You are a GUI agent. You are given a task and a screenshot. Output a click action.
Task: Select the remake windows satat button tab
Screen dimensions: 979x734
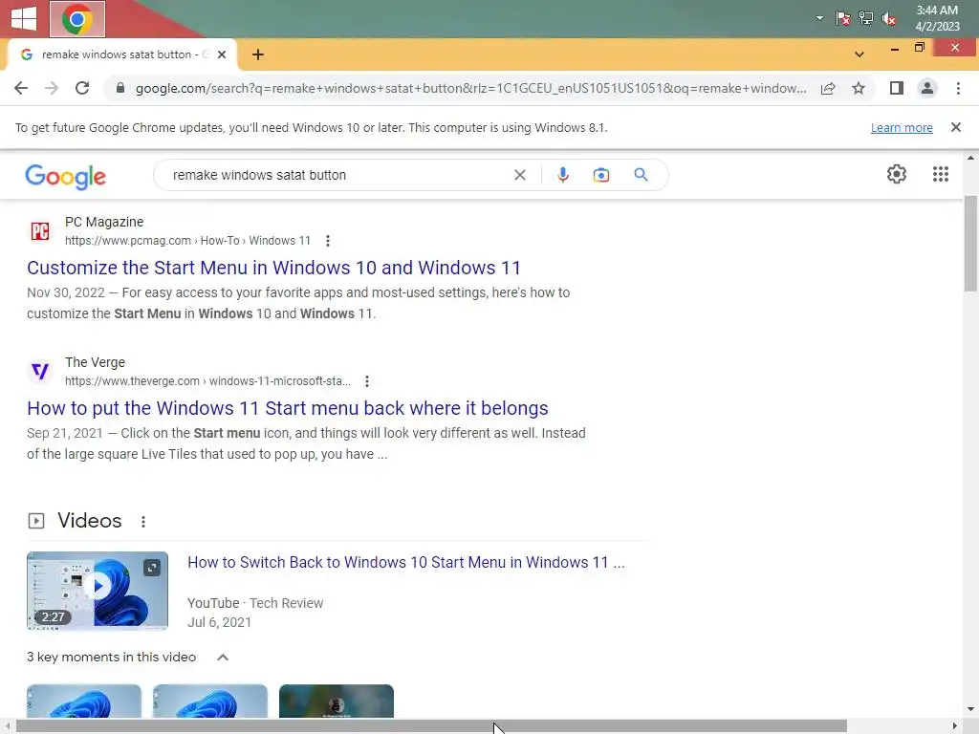coord(122,54)
